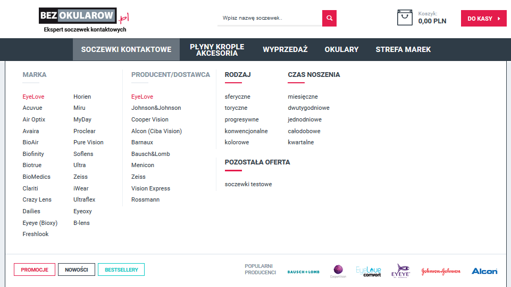Choose the Ultraflex brand
This screenshot has width=511, height=287.
coord(85,199)
